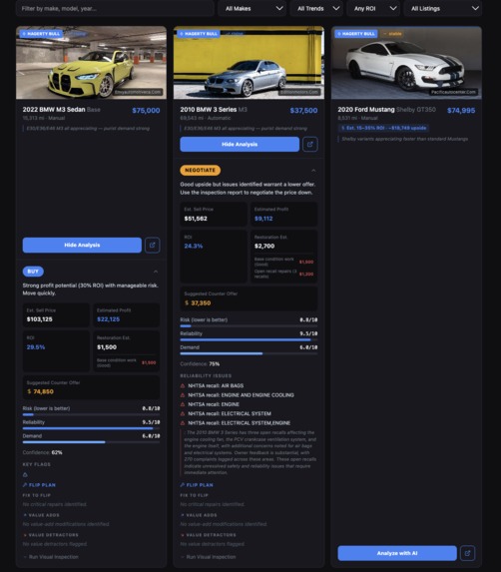Image resolution: width=501 pixels, height=572 pixels.
Task: Click FLIP PLAN heading on BMW 3 Series card
Action: click(200, 485)
